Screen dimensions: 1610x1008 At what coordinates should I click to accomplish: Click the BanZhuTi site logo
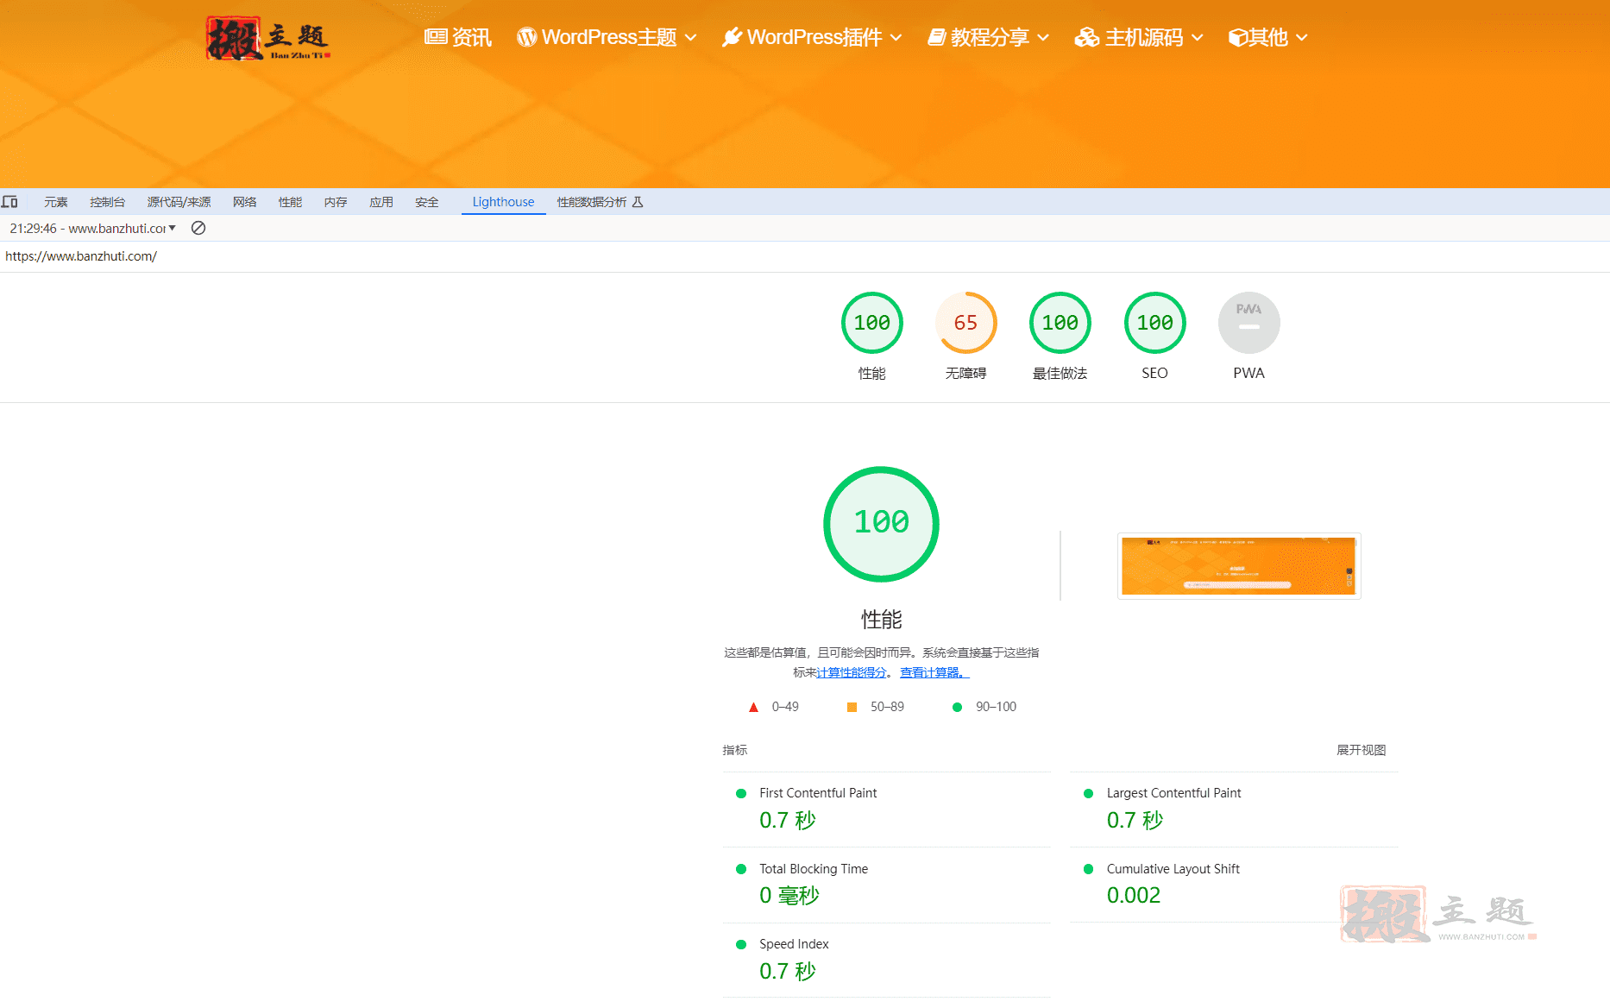[268, 38]
